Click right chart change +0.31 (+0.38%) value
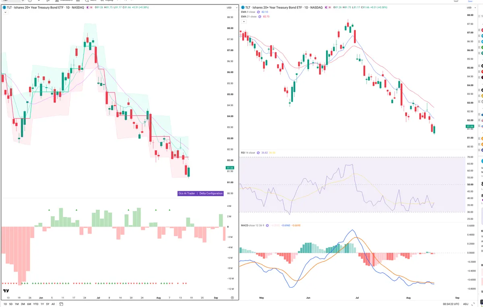This screenshot has height=307, width=483. pos(379,7)
